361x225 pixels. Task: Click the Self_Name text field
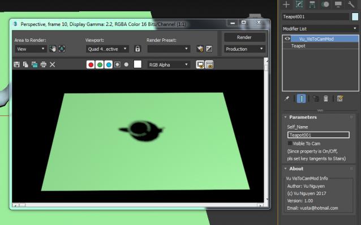click(319, 135)
